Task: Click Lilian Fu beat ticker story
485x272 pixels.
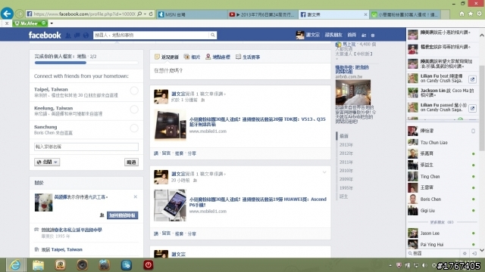Action: pos(443,79)
